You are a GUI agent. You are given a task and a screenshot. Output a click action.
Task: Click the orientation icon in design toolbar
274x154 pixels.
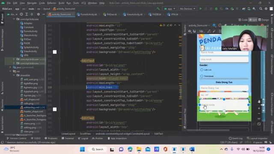(x=220, y=25)
